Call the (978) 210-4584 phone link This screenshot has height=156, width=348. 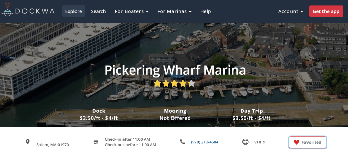pos(204,142)
